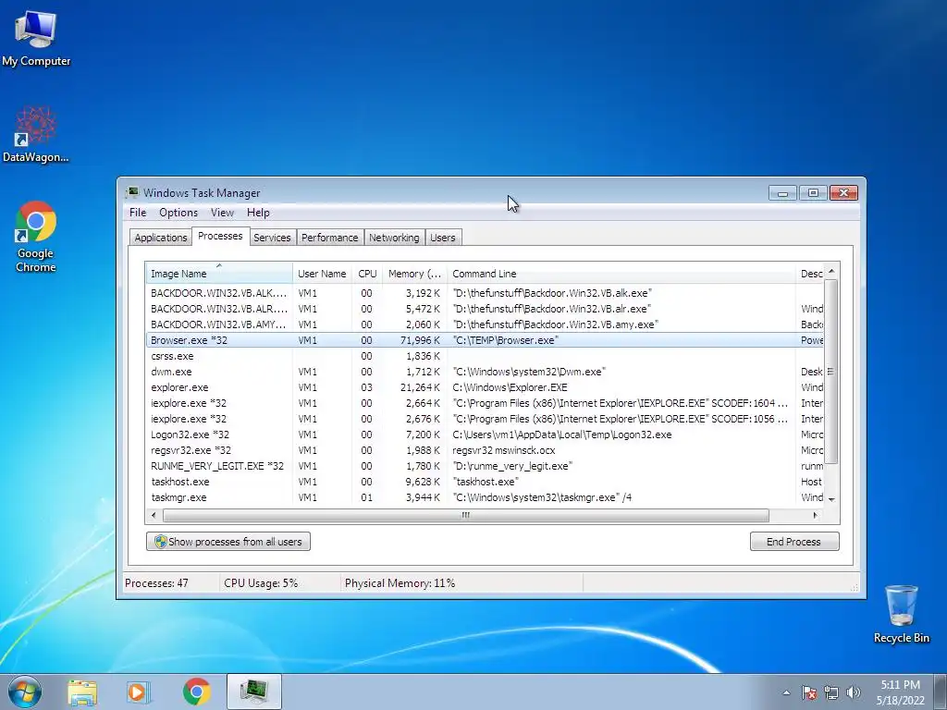
Task: Select taskhost.exe process row
Action: click(485, 481)
